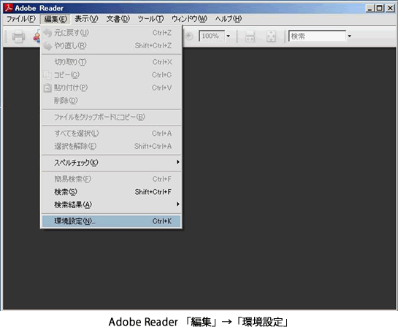
Task: Select 環境設定(N)... menu entry
Action: (111, 221)
